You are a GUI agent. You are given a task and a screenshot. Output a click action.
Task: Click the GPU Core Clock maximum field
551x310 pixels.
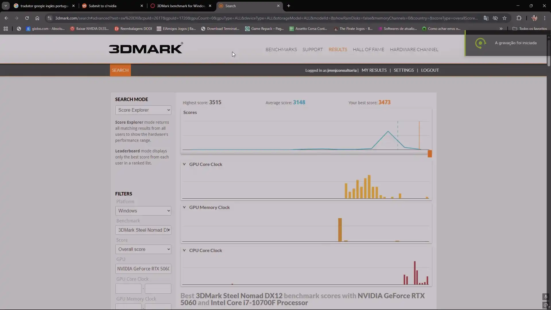[x=158, y=289]
